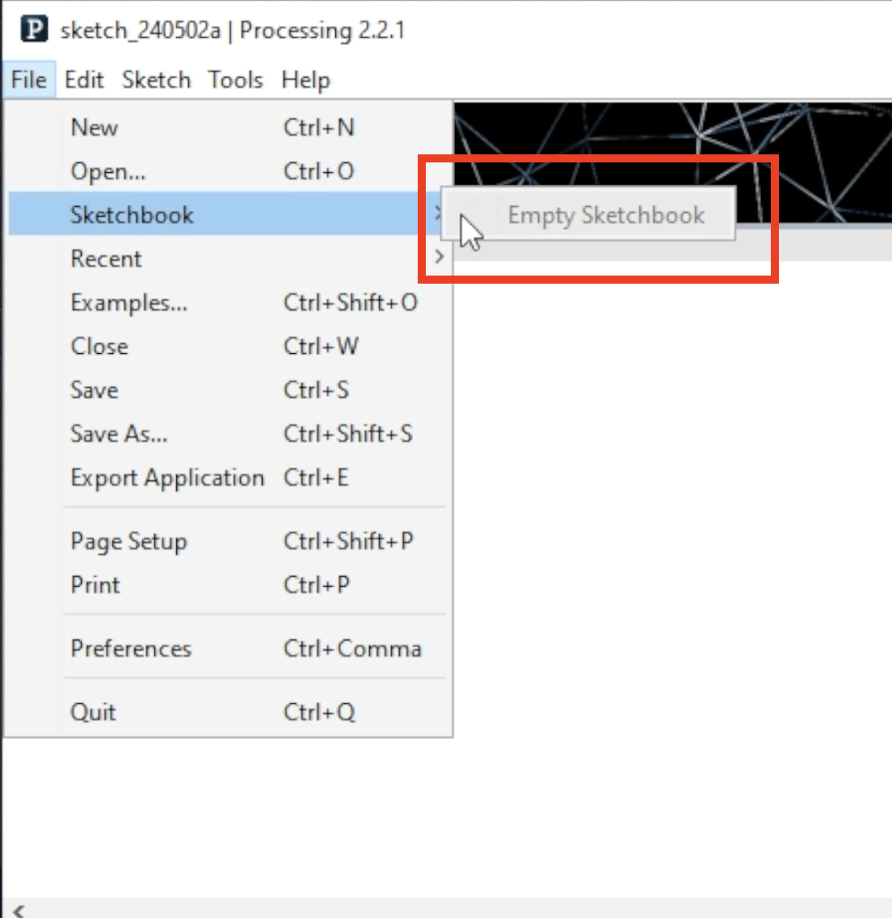892x918 pixels.
Task: Open the Help menu
Action: (305, 80)
